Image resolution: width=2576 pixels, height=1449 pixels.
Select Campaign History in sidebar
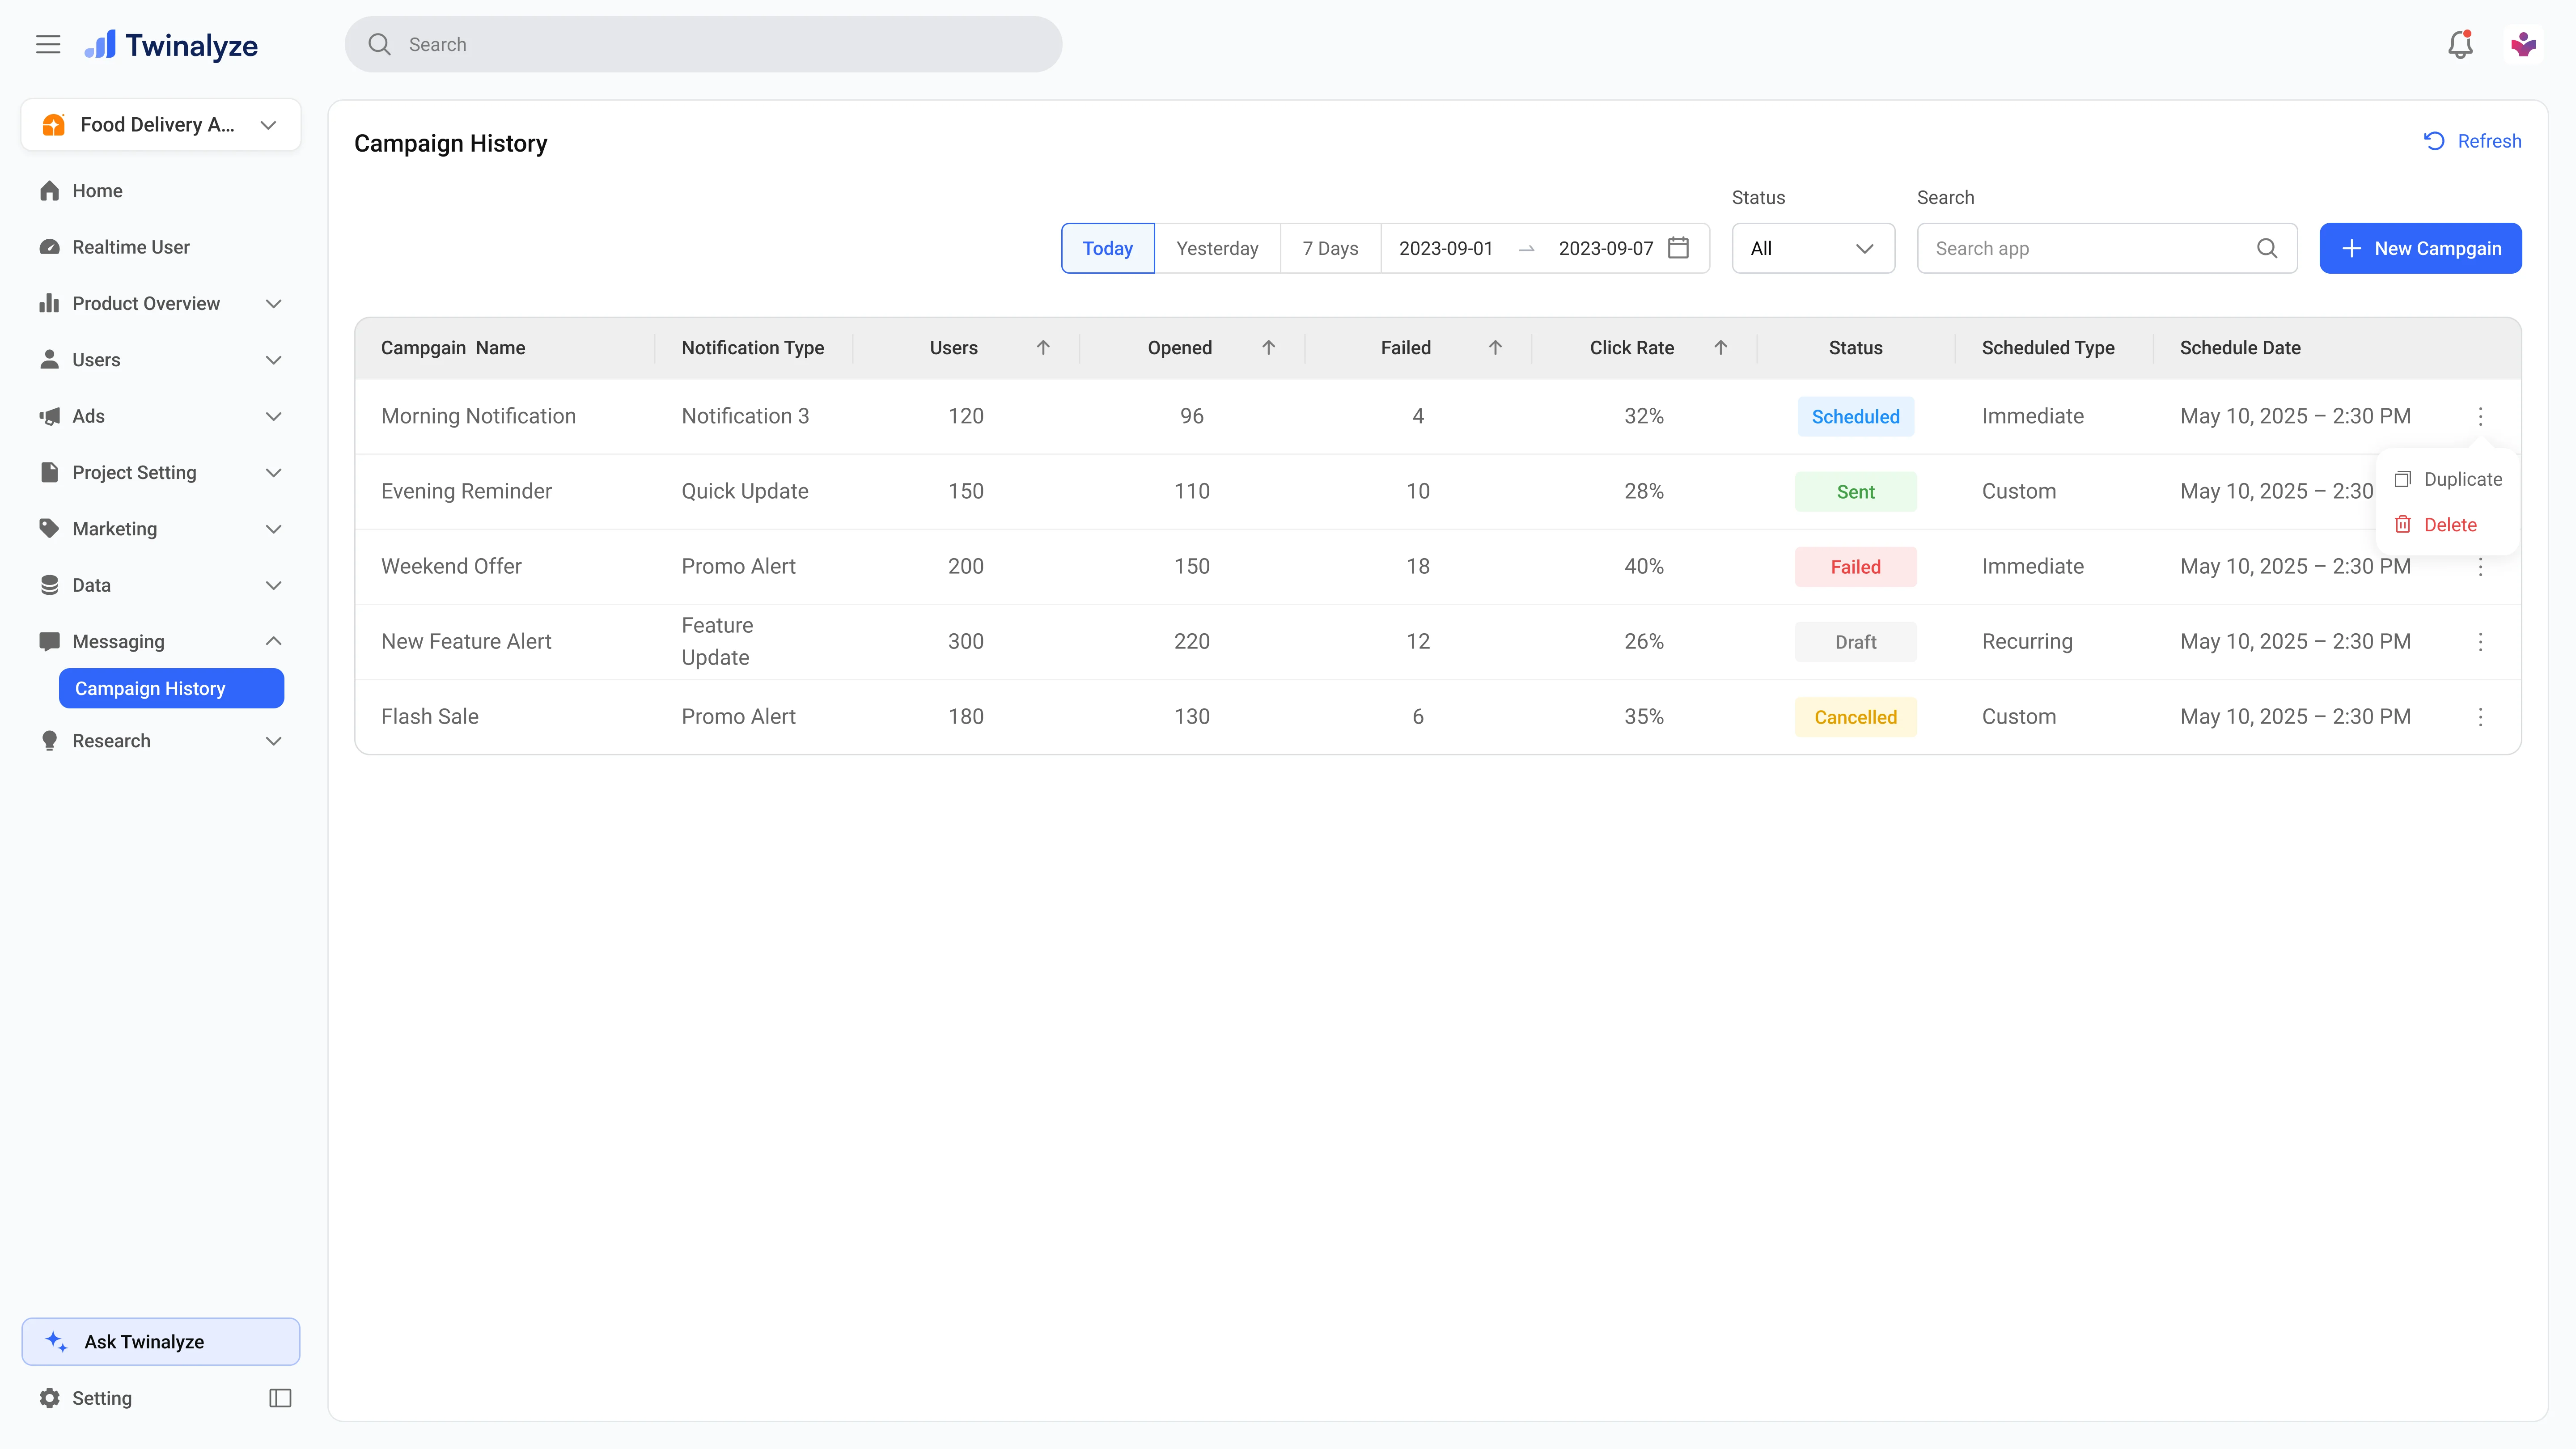[x=171, y=688]
